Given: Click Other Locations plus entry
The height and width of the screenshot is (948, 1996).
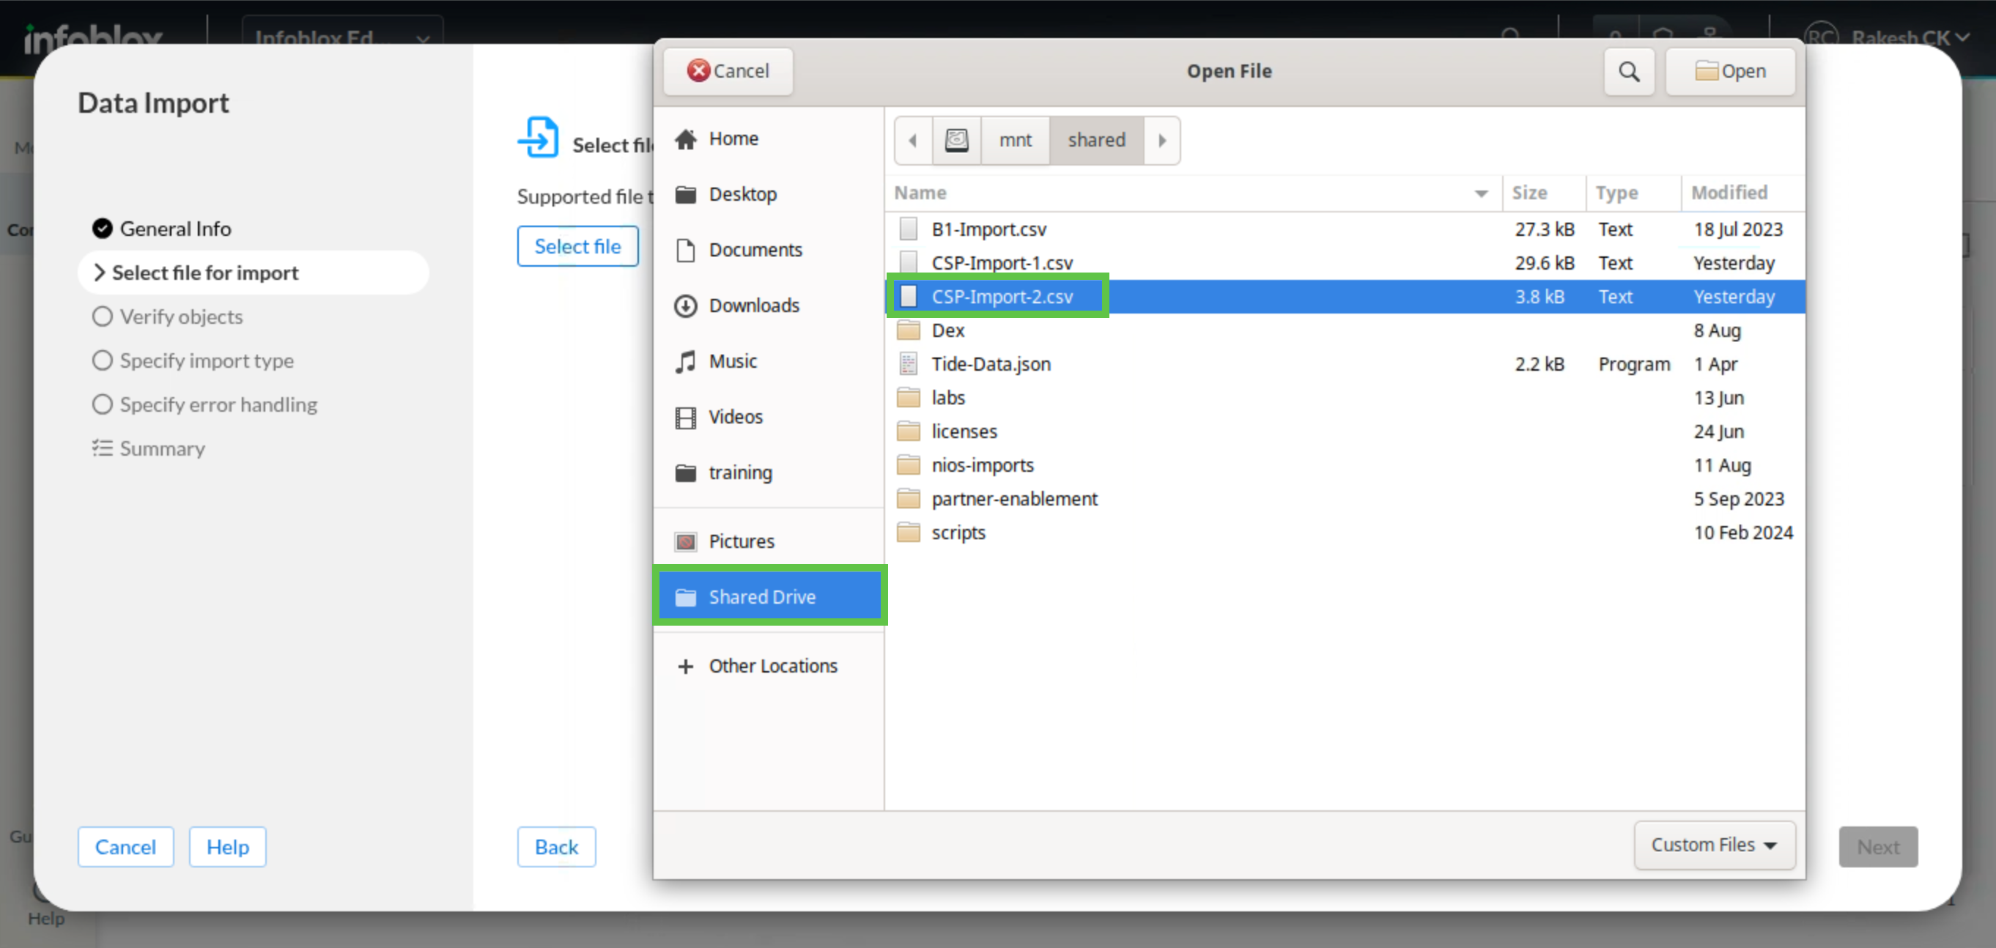Looking at the screenshot, I should [772, 665].
